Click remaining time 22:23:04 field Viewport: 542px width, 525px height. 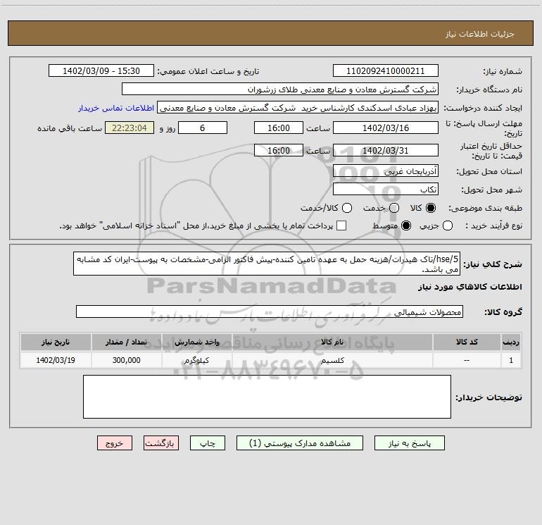(x=130, y=128)
